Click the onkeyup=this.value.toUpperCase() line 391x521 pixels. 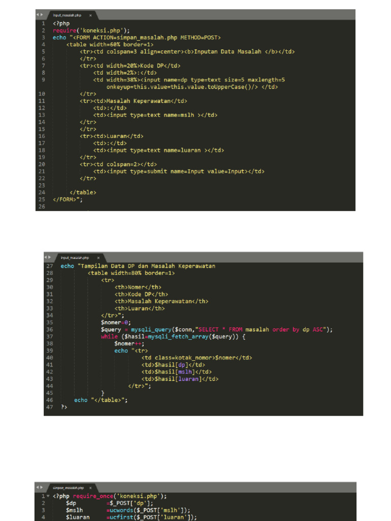coord(192,87)
